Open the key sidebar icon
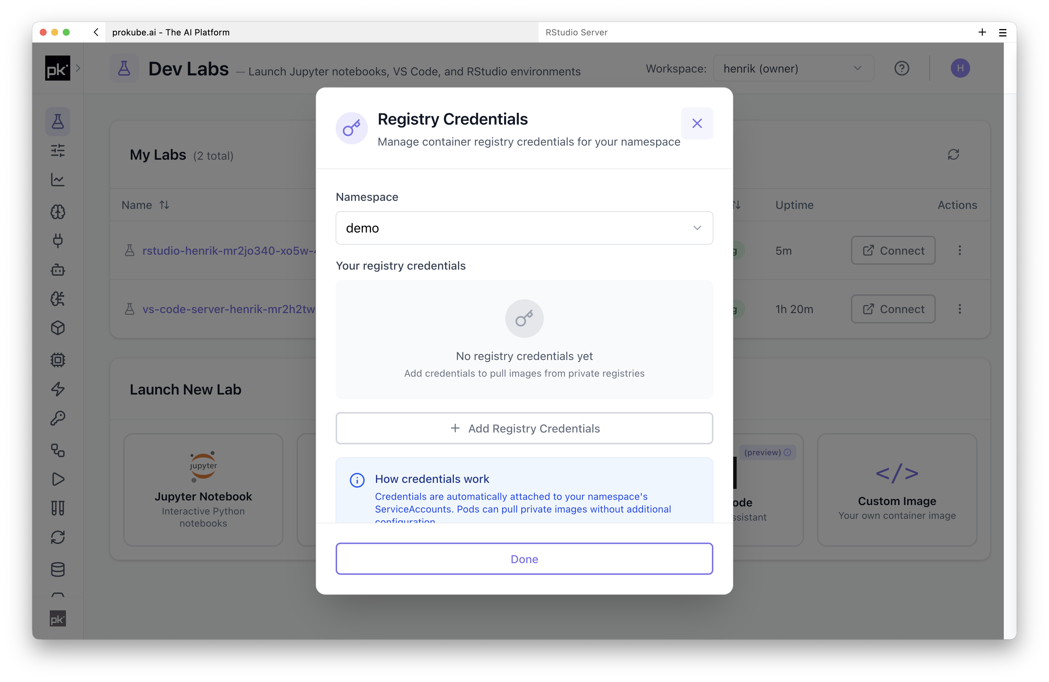 pyautogui.click(x=58, y=418)
